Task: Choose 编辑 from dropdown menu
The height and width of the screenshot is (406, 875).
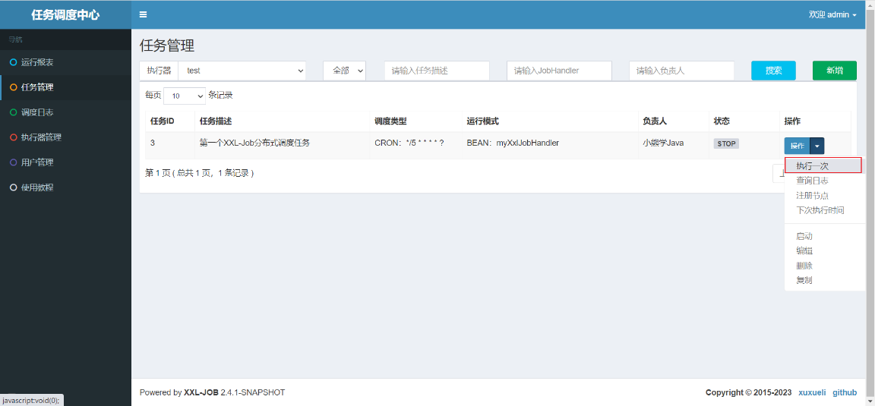Action: (804, 251)
